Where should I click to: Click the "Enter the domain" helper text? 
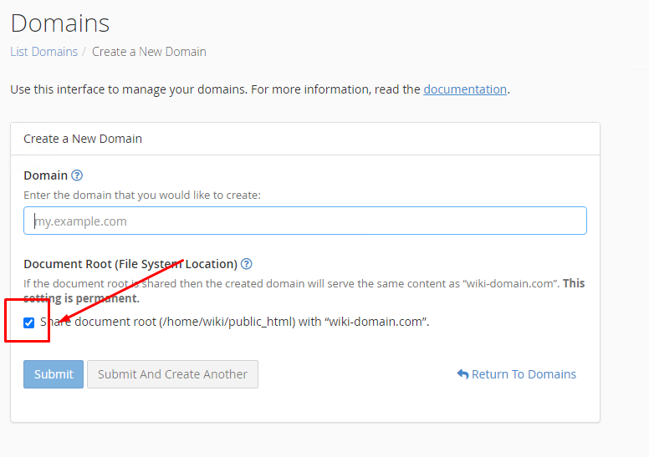pyautogui.click(x=142, y=195)
